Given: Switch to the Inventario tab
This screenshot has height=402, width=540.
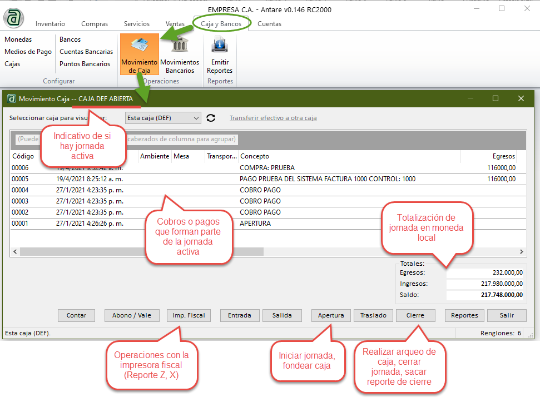Looking at the screenshot, I should tap(50, 24).
